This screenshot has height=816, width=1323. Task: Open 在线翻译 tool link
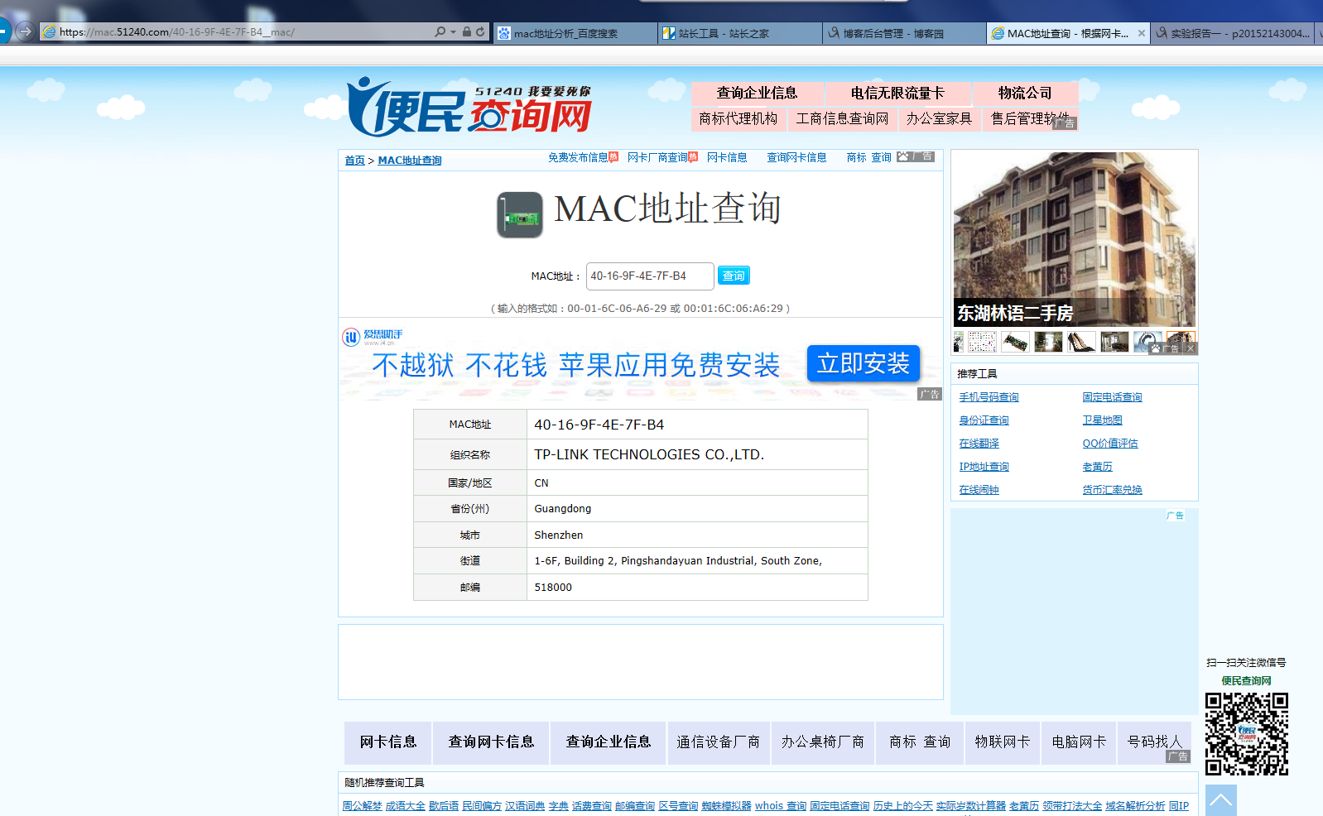(x=979, y=444)
